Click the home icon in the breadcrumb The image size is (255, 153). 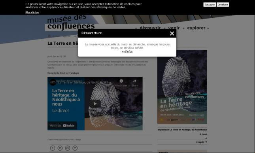[49, 36]
